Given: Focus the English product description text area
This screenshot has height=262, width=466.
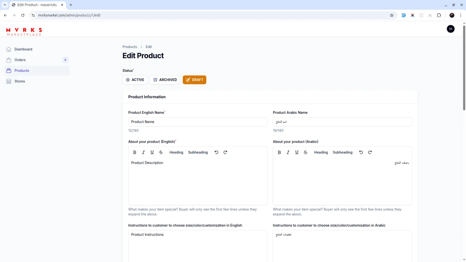Looking at the screenshot, I should click(198, 181).
